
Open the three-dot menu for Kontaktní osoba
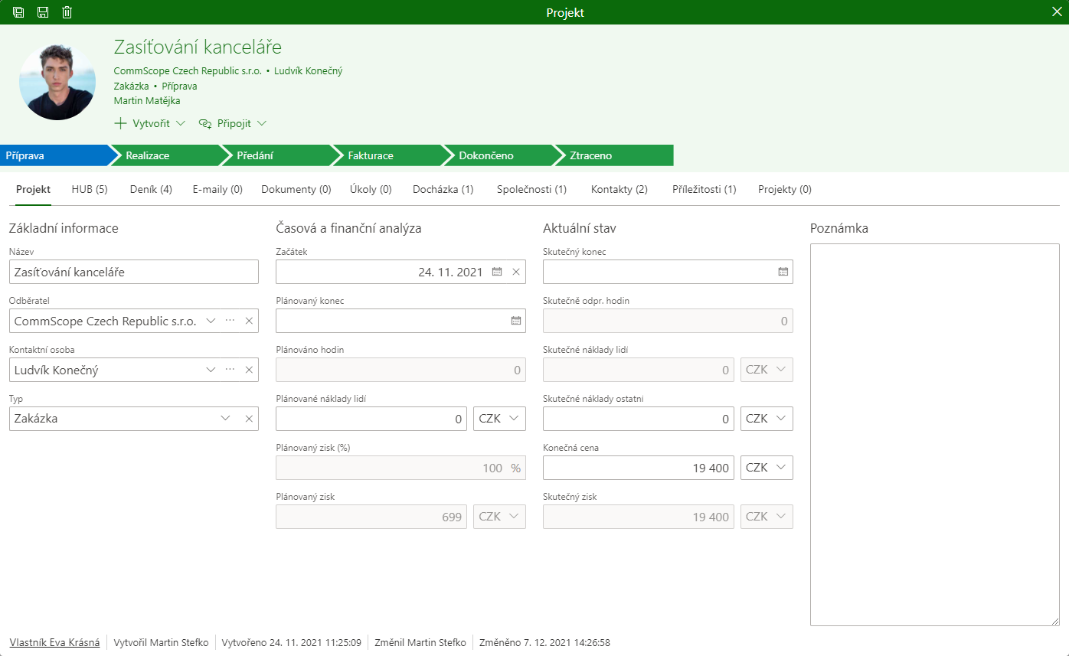coord(230,370)
